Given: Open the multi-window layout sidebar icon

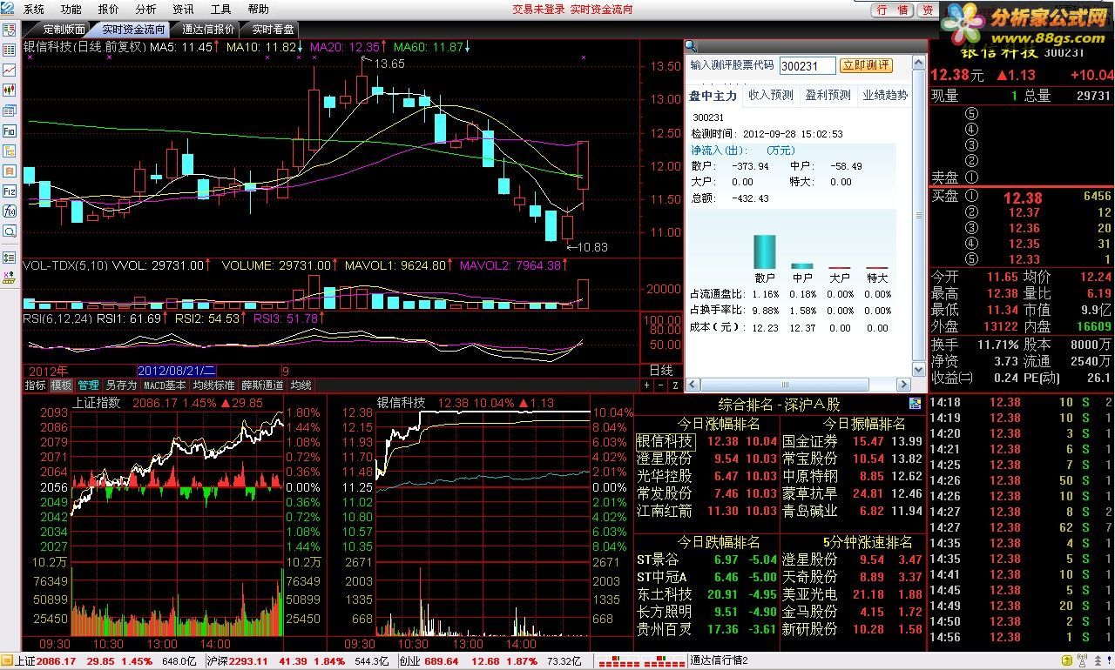Looking at the screenshot, I should (x=10, y=111).
